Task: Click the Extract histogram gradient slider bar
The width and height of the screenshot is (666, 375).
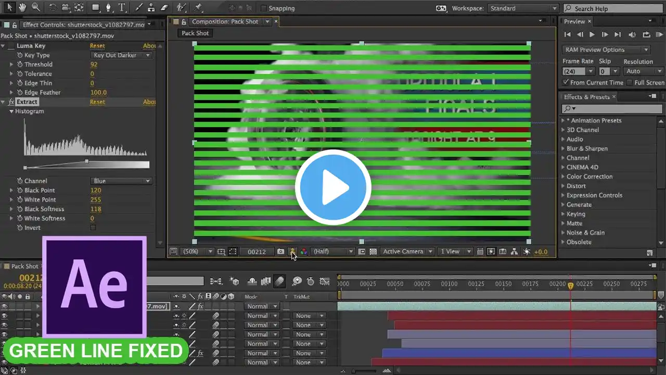Action: click(x=87, y=165)
